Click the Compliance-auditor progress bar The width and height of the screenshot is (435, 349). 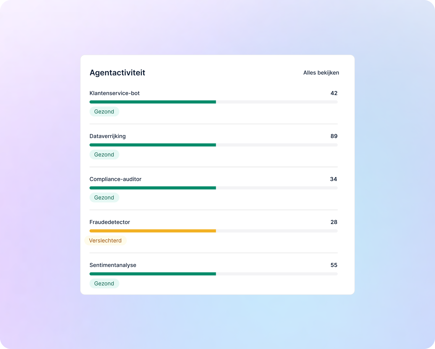click(x=214, y=188)
